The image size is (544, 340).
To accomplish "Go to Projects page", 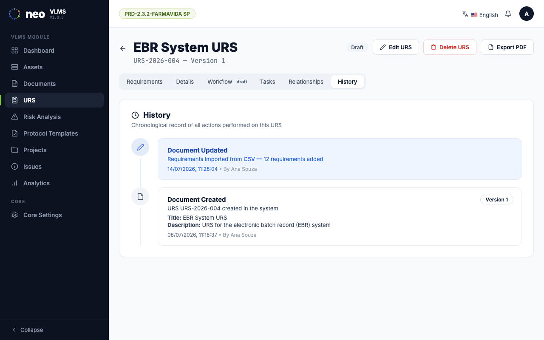I will coord(54,150).
